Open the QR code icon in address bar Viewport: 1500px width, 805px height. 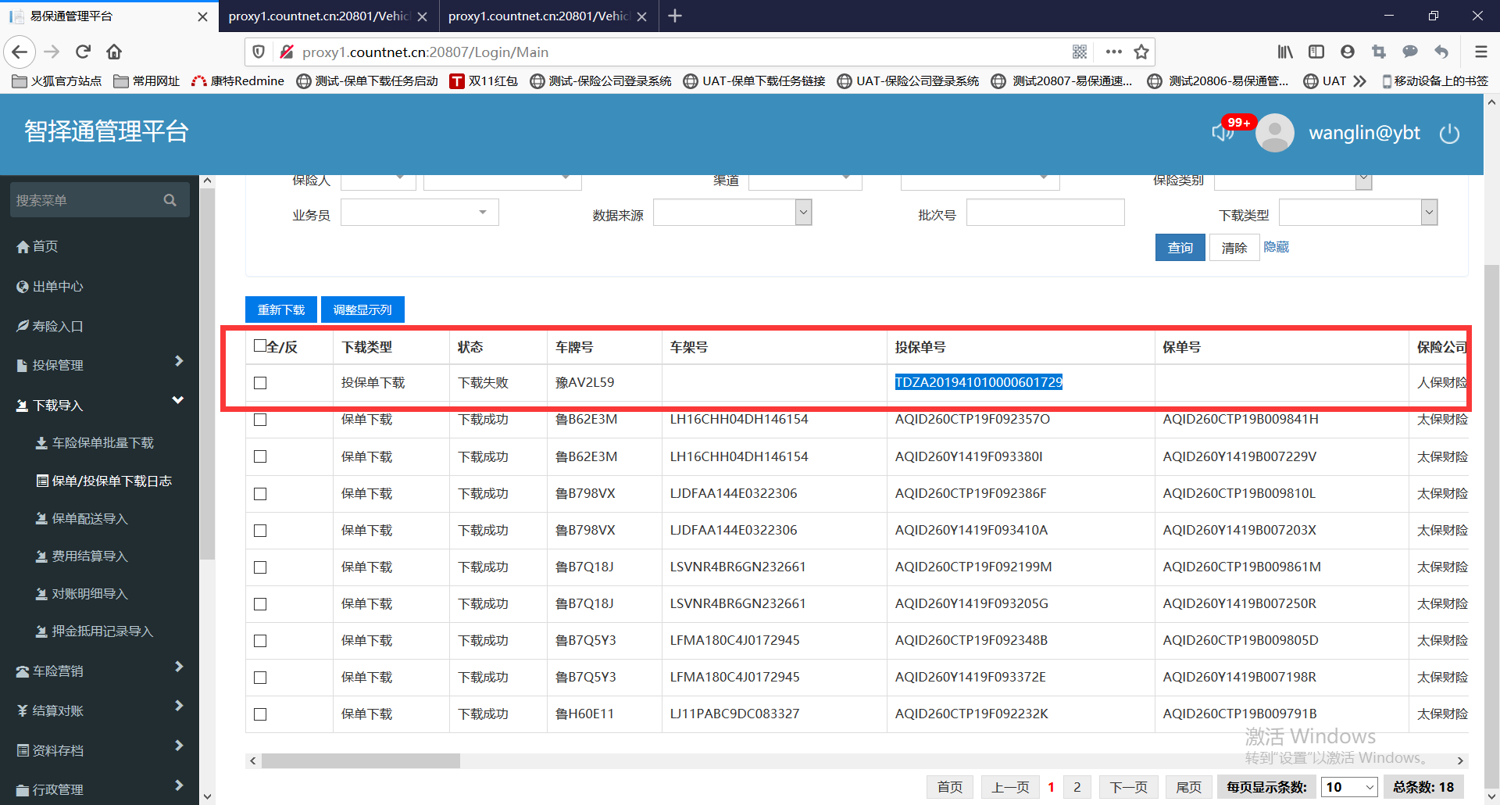tap(1080, 52)
